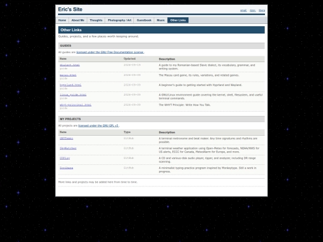Click the Hyprland and Wayland description
The height and width of the screenshot is (242, 323).
[200, 85]
